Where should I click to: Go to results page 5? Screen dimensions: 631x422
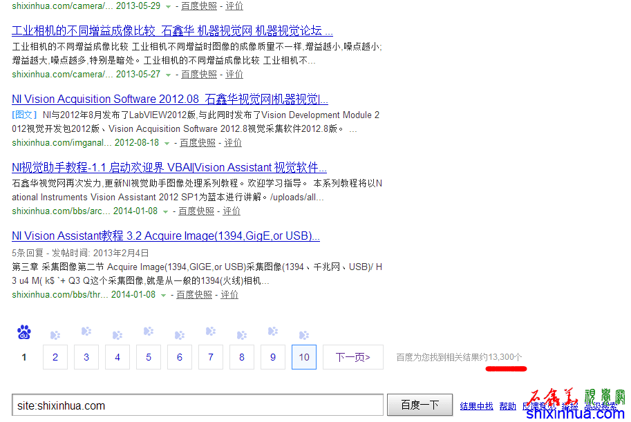(149, 357)
